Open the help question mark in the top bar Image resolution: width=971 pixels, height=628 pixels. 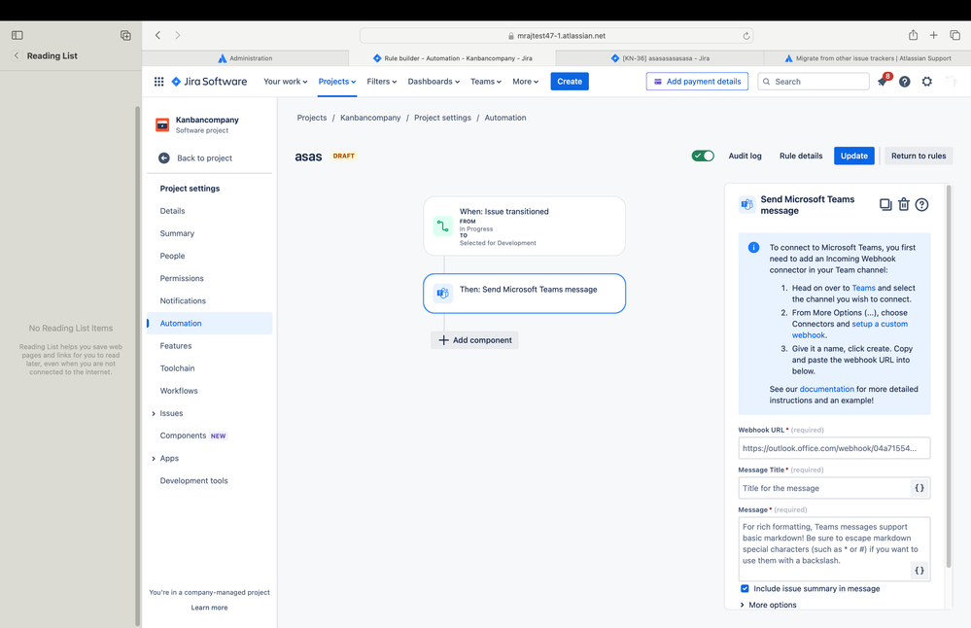(905, 81)
